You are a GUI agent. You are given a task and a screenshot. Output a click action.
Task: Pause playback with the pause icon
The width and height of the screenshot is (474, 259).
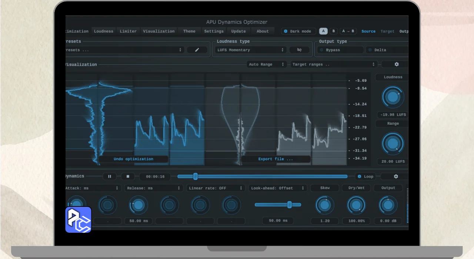click(x=110, y=176)
